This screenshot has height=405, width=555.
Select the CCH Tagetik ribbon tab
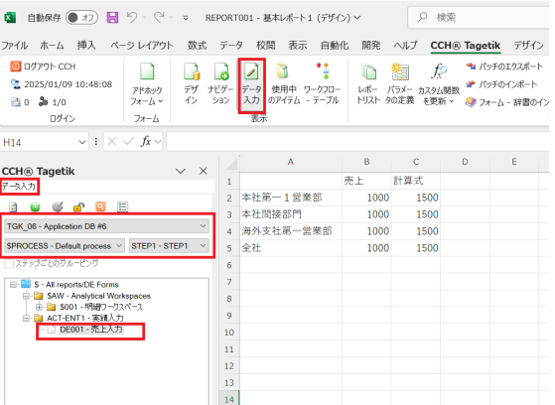coord(466,46)
